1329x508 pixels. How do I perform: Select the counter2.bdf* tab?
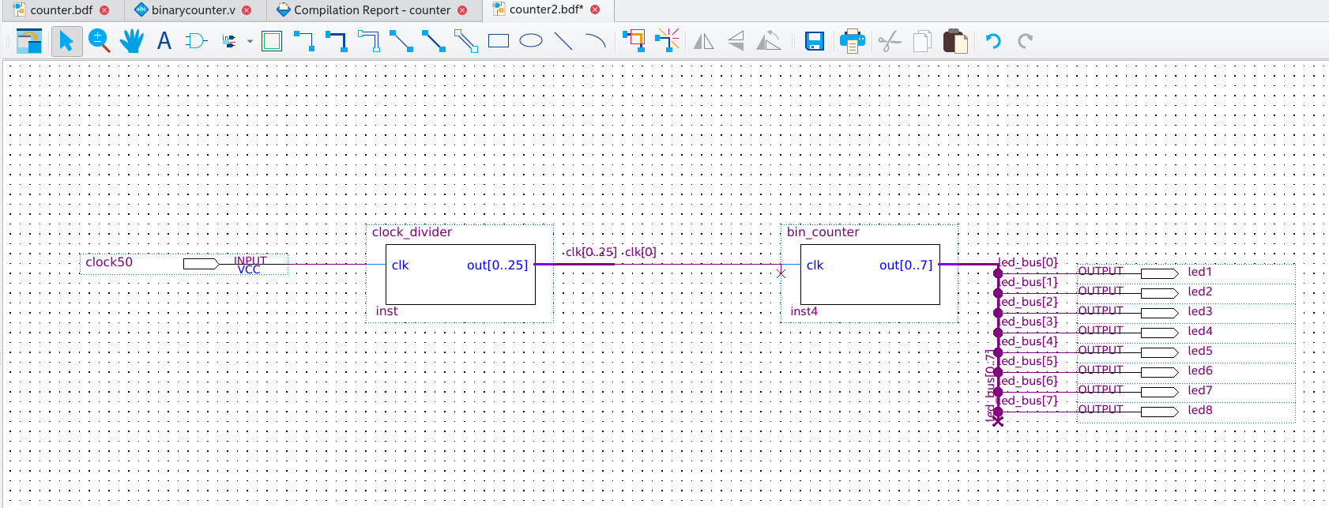[546, 10]
